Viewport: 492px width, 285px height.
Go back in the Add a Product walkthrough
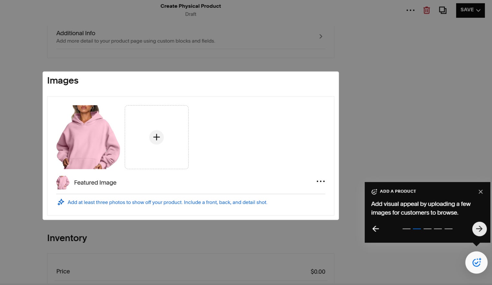[x=375, y=229]
